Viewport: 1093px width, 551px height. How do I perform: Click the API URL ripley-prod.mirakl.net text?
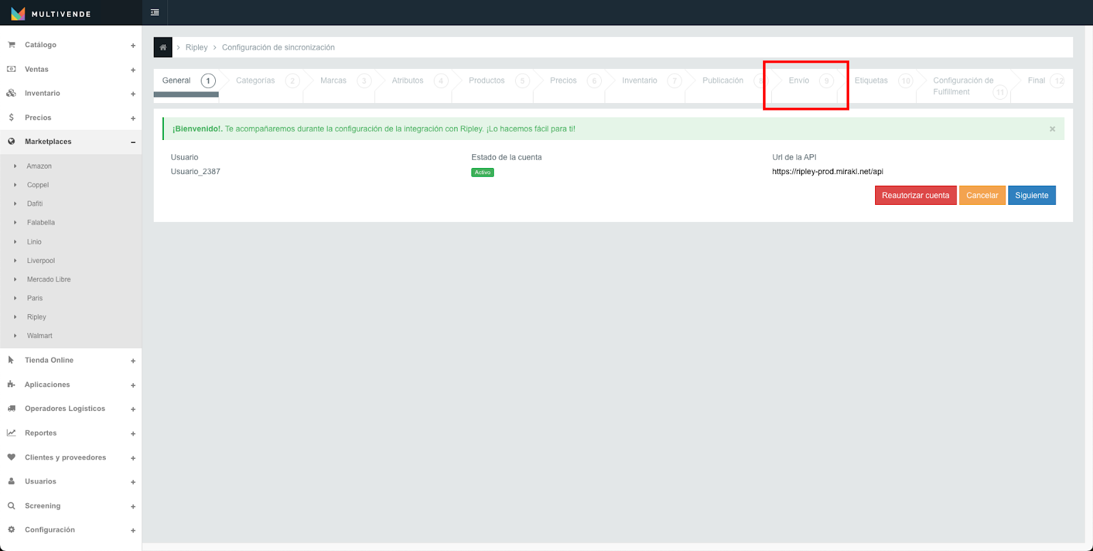click(x=827, y=171)
